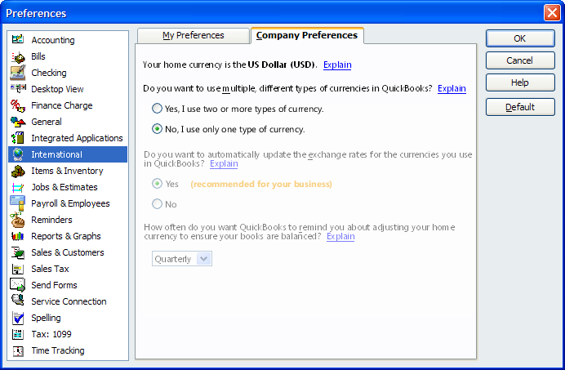Select the International category label
Screen dimensions: 565x370
[x=57, y=154]
